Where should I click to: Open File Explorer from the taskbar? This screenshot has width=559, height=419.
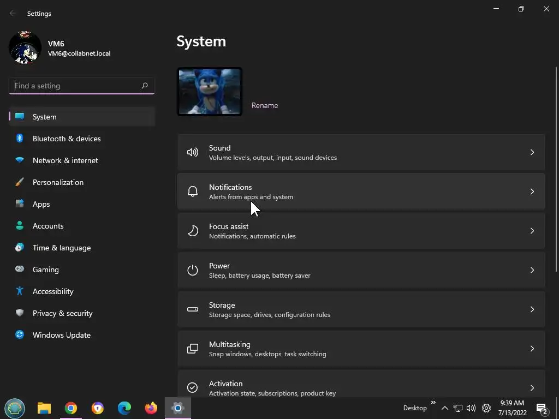coord(44,408)
